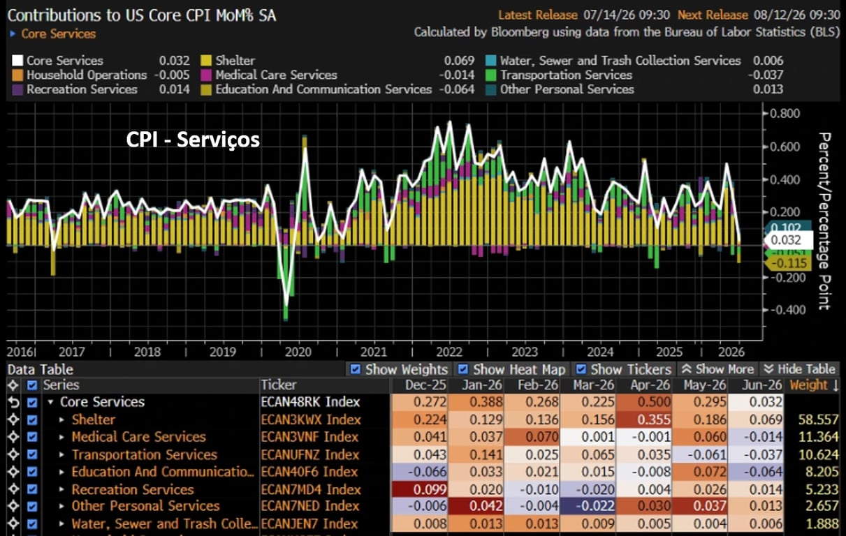Click the crosshair icon on the Recreation Services row
The image size is (846, 536).
[12, 489]
